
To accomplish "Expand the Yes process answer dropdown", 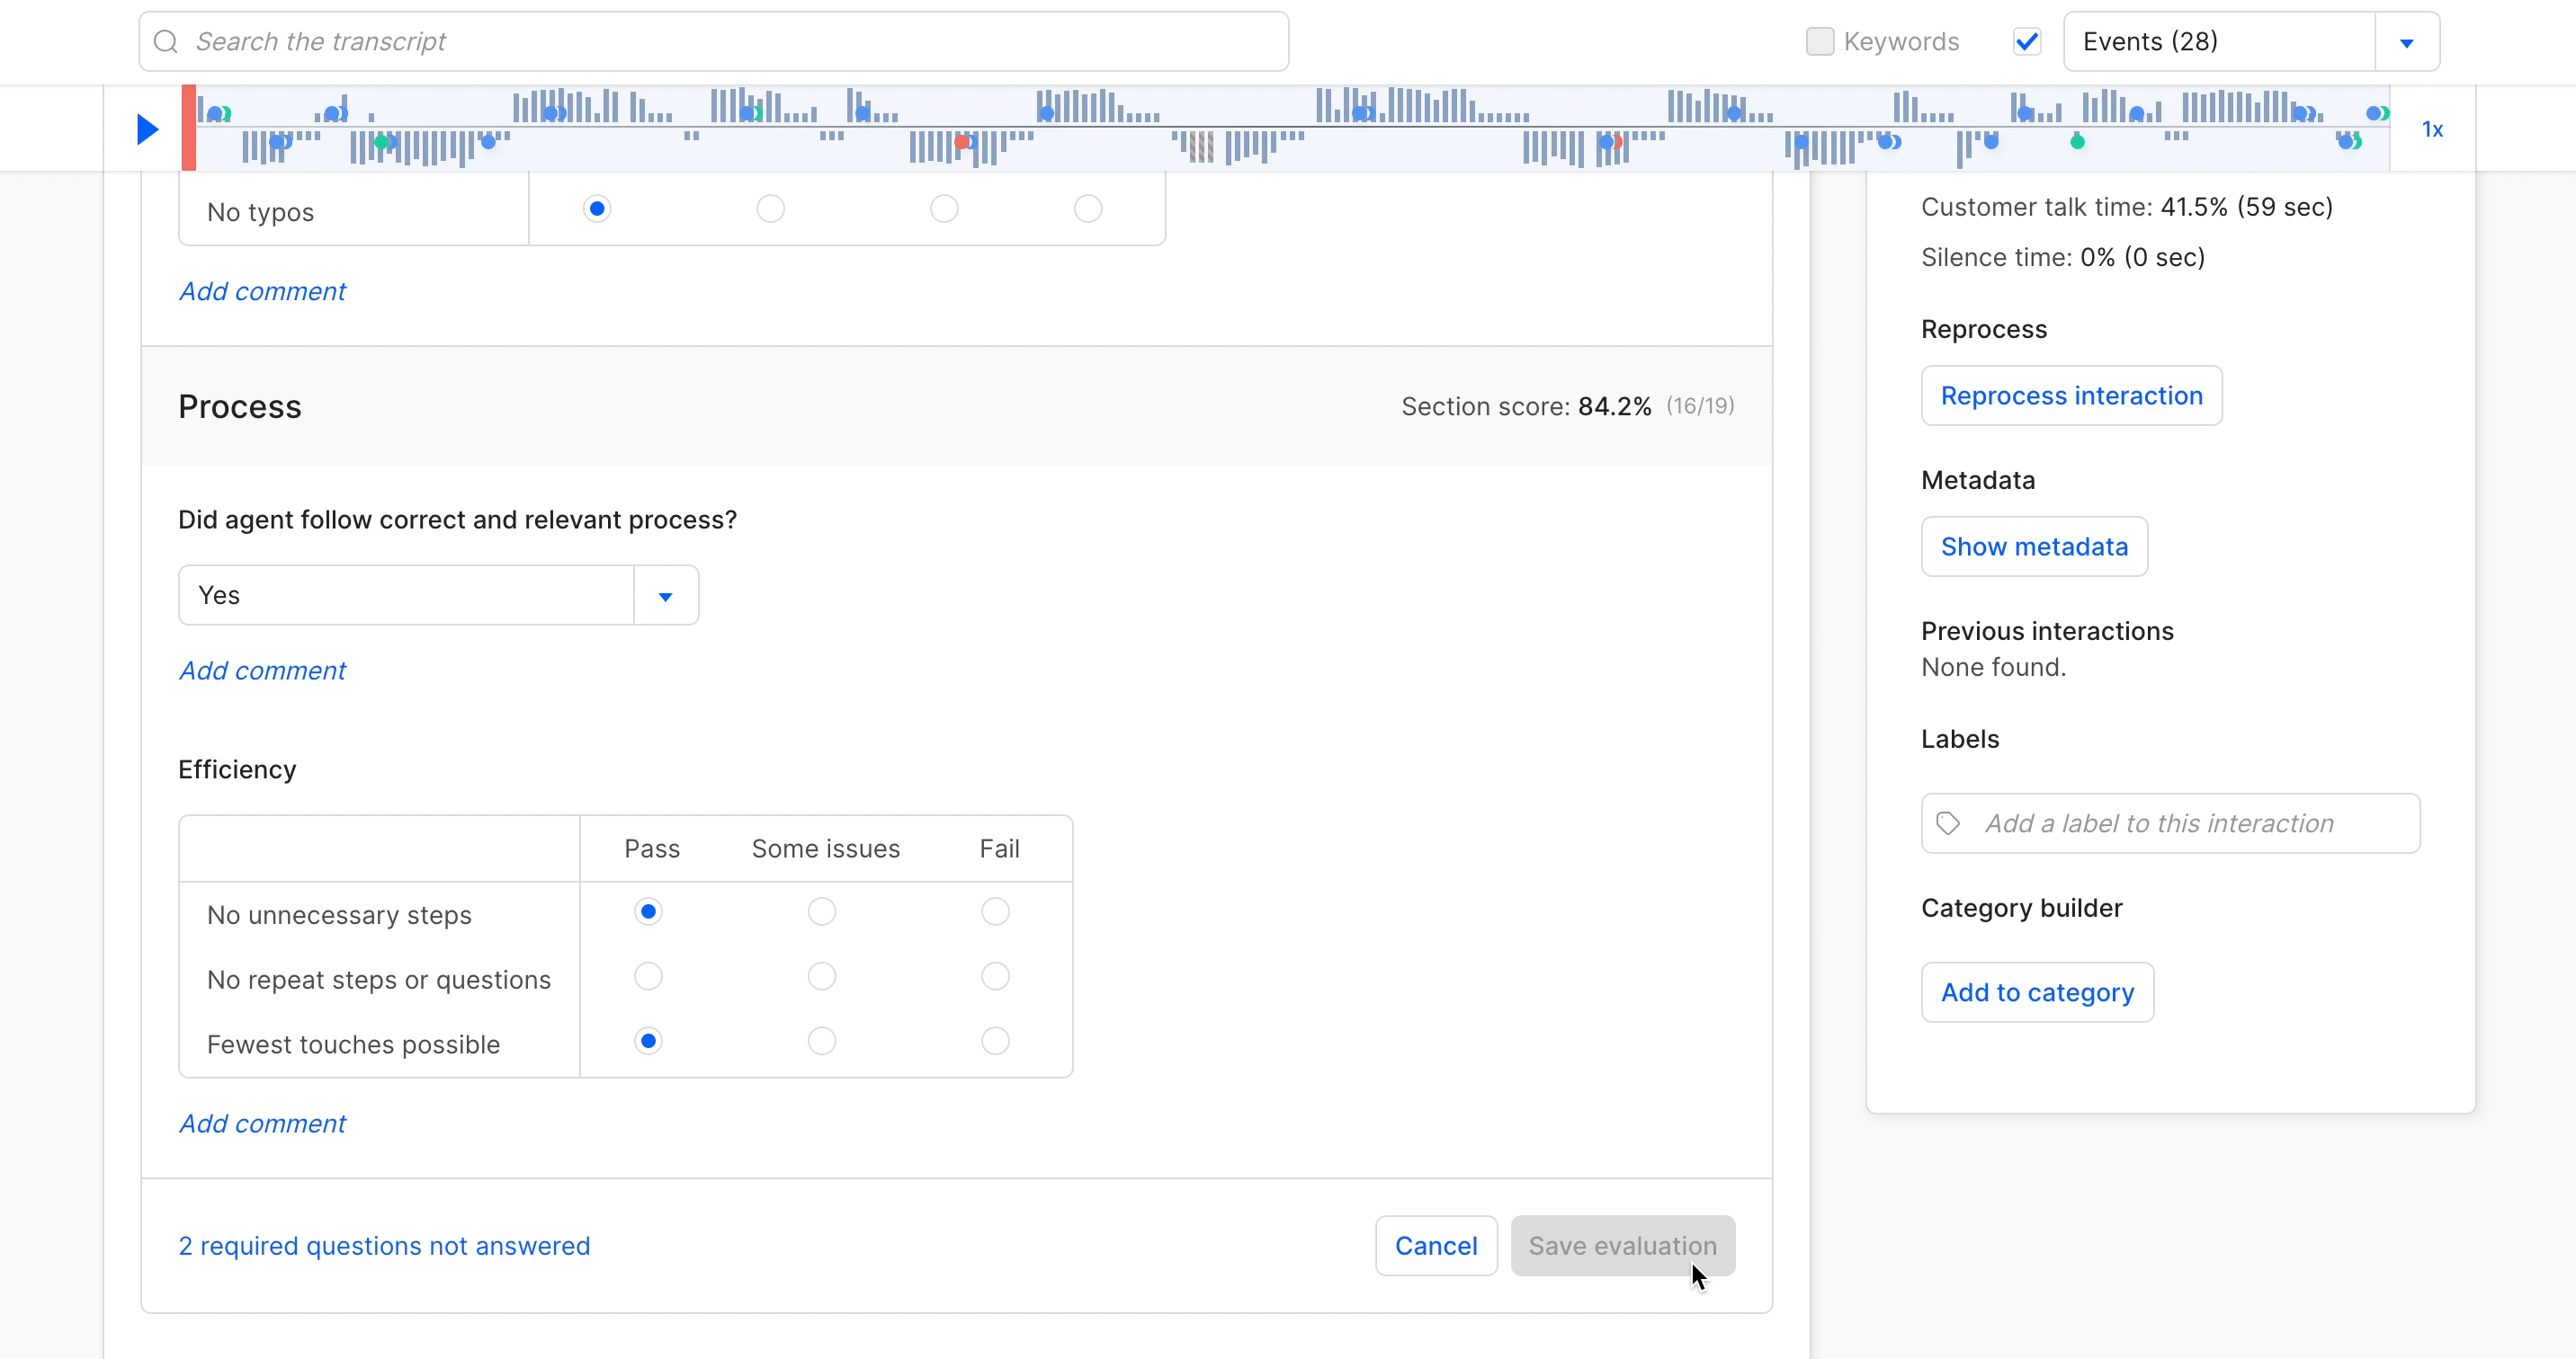I will (x=665, y=596).
